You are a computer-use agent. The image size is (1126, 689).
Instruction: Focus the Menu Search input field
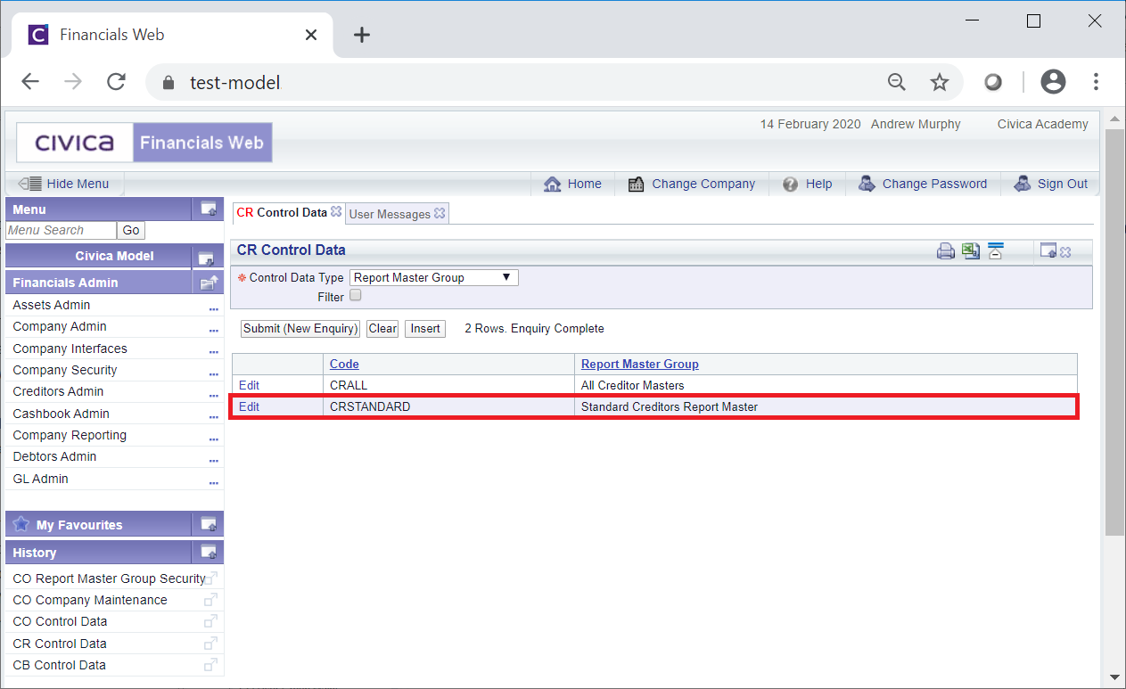tap(61, 230)
